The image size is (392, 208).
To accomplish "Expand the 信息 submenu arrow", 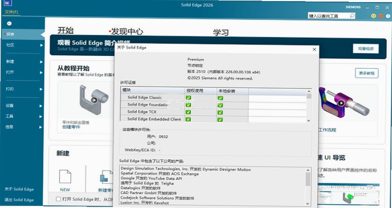I will tap(41, 127).
